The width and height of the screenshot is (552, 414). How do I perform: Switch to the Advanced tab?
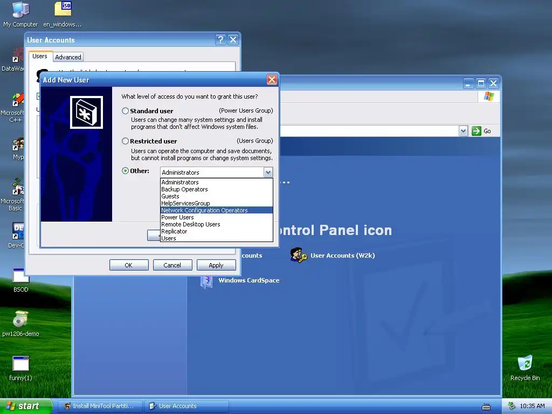(x=68, y=57)
